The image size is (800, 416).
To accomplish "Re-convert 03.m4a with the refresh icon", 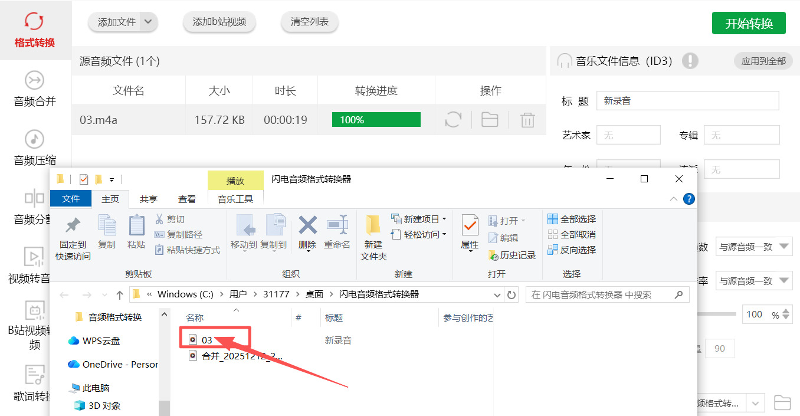I will (x=453, y=120).
